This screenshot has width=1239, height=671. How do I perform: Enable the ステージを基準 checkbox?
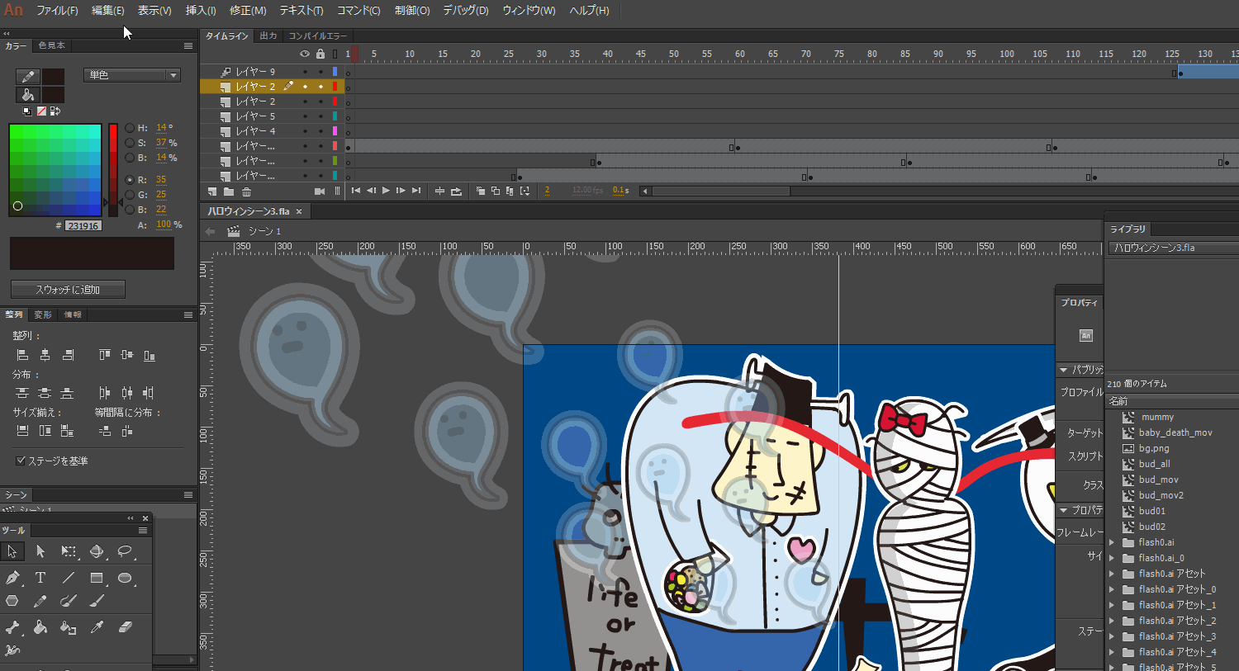point(21,461)
